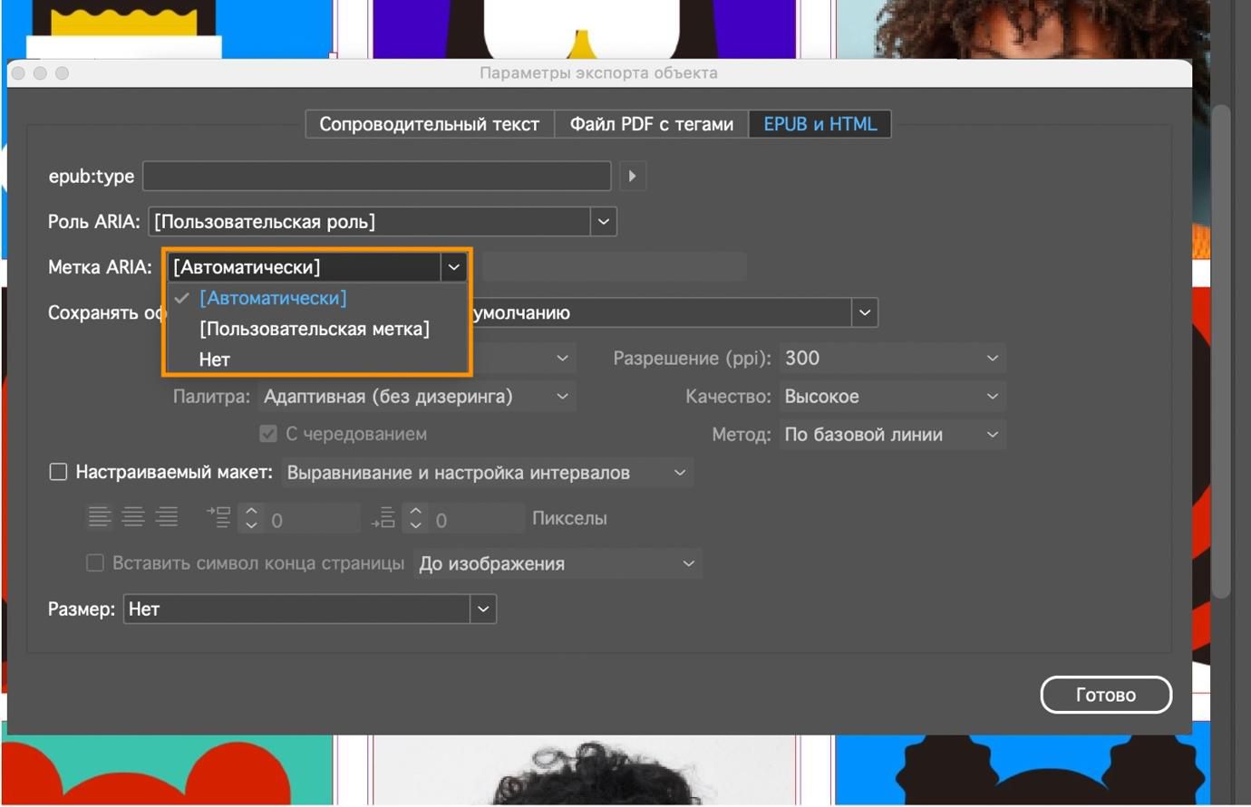Image resolution: width=1251 pixels, height=807 pixels.
Task: Click the align center icon
Action: [x=133, y=517]
